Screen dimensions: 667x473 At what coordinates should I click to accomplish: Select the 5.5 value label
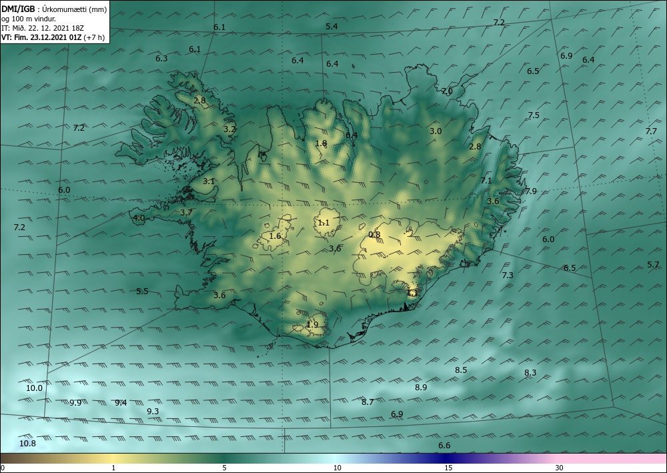142,292
